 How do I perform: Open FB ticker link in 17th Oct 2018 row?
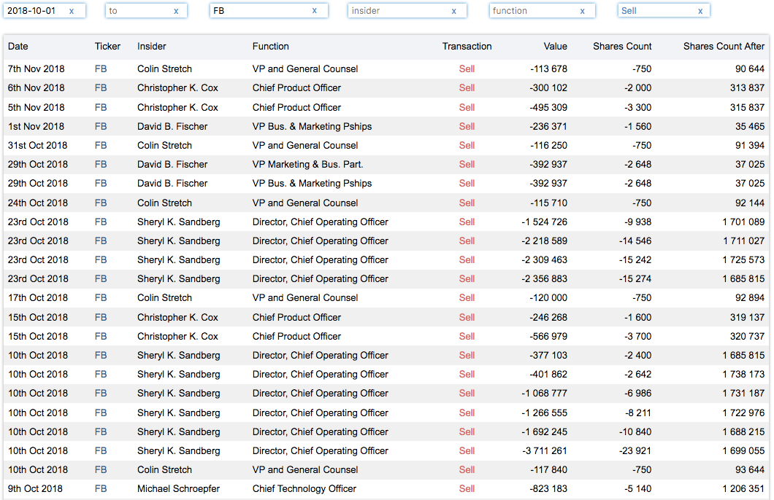pos(101,297)
